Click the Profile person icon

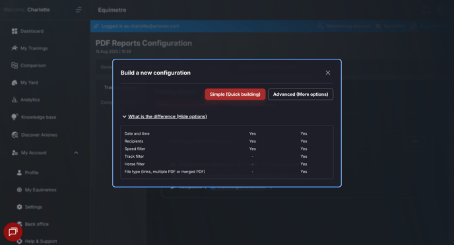(x=19, y=172)
